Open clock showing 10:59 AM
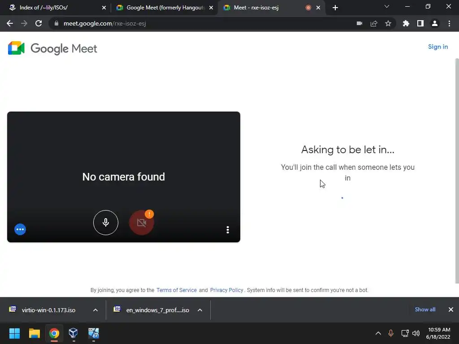The height and width of the screenshot is (344, 459). pyautogui.click(x=438, y=333)
